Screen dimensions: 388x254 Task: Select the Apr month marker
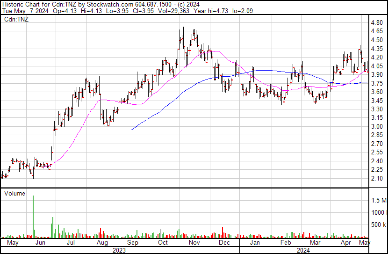(346, 243)
